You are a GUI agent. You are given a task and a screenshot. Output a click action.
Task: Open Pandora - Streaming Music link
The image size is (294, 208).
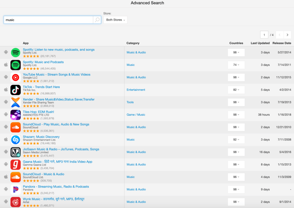56,187
